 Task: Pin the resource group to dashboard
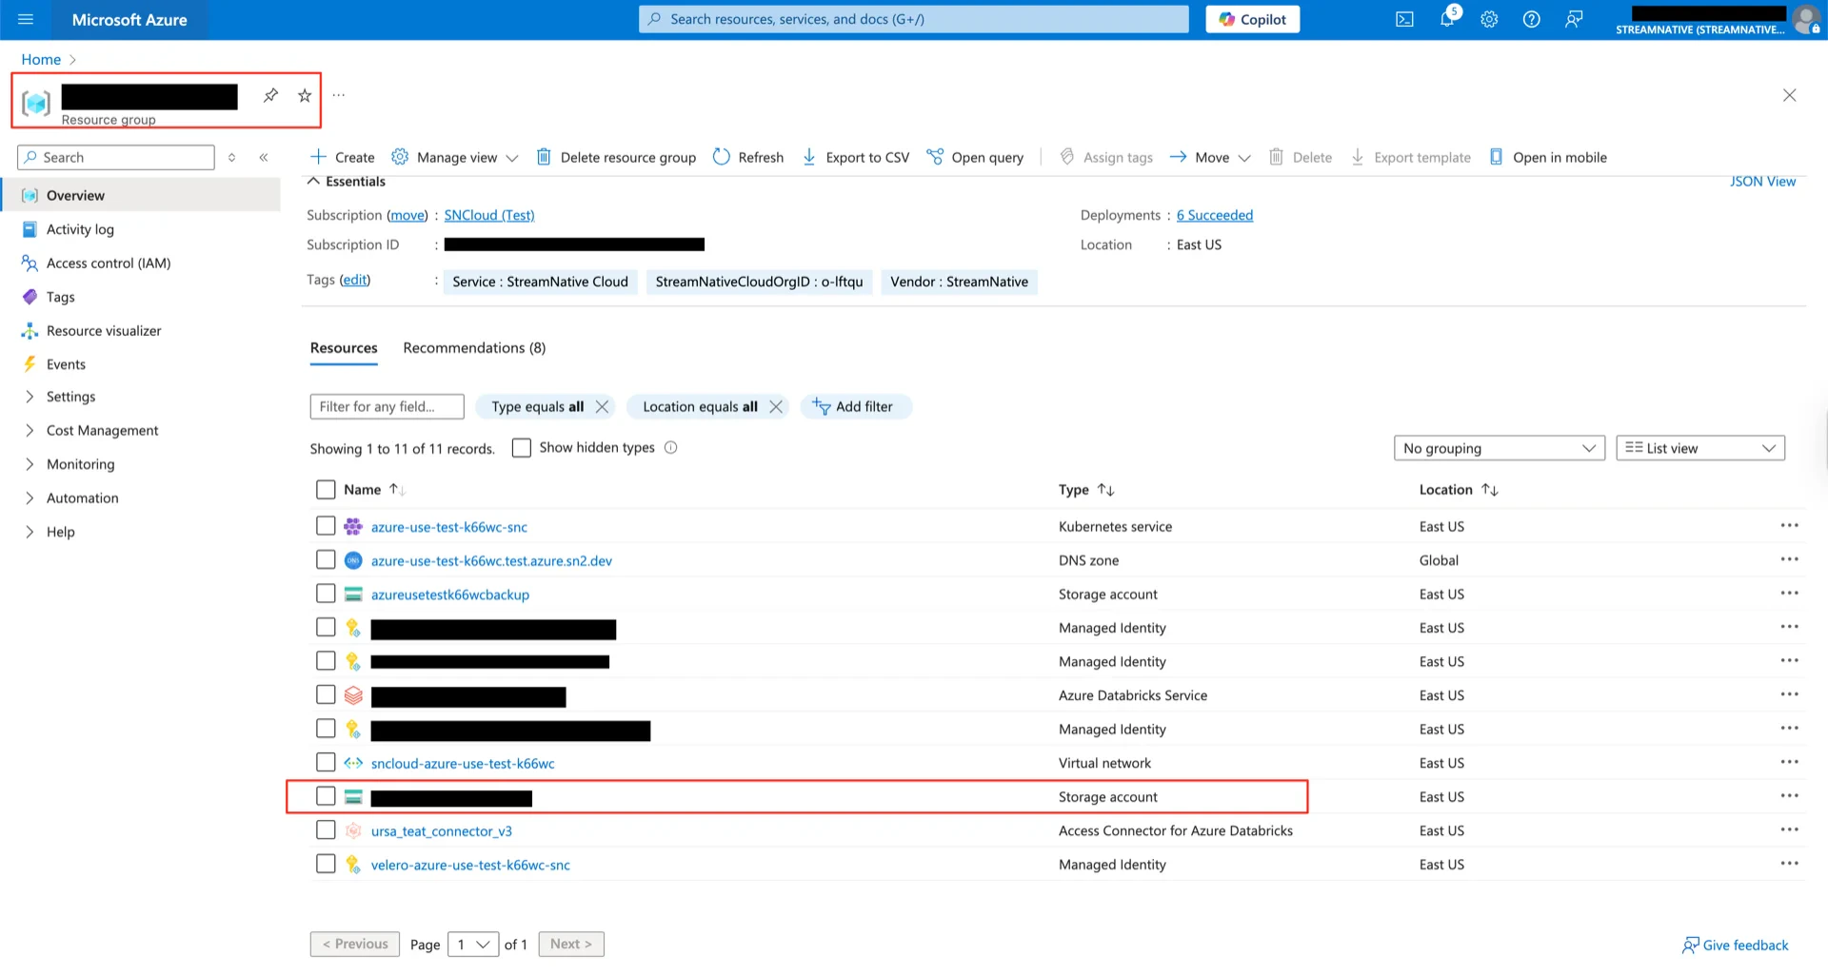270,95
